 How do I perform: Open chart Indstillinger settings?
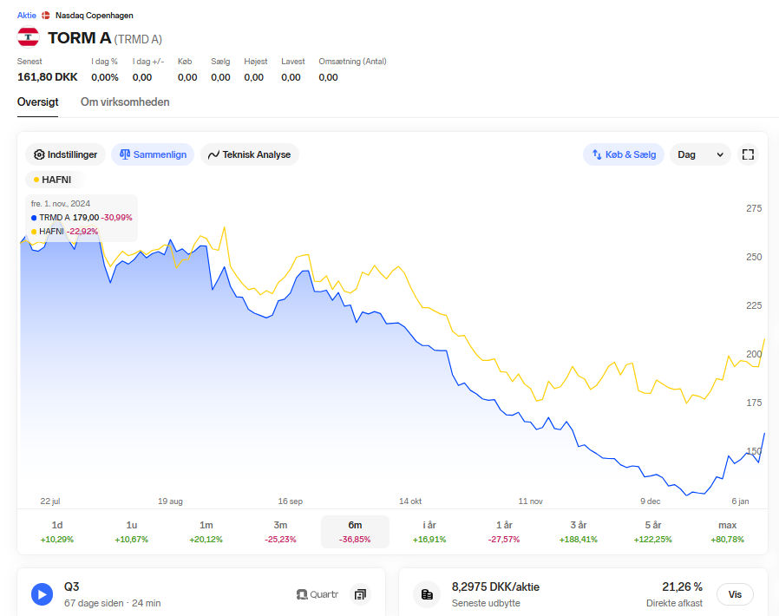(x=65, y=154)
